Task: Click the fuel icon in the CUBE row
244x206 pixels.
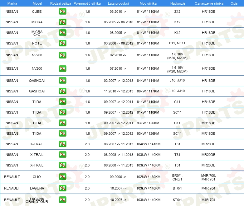Action: pos(62,12)
